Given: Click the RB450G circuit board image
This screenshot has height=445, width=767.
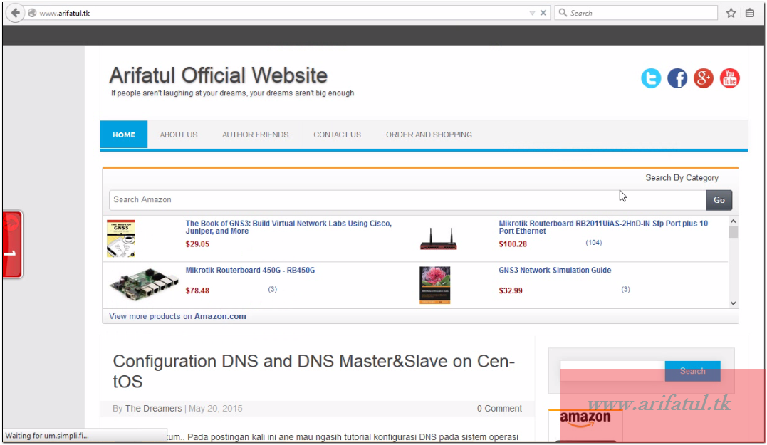Looking at the screenshot, I should point(144,284).
